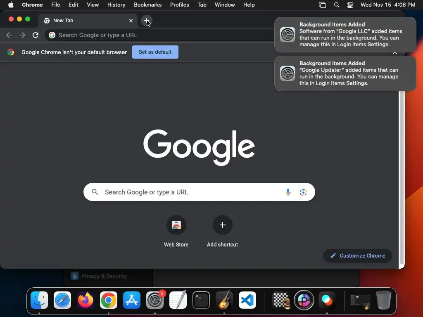This screenshot has width=423, height=317.
Task: Open the Chrome menu in menu bar
Action: tap(32, 5)
